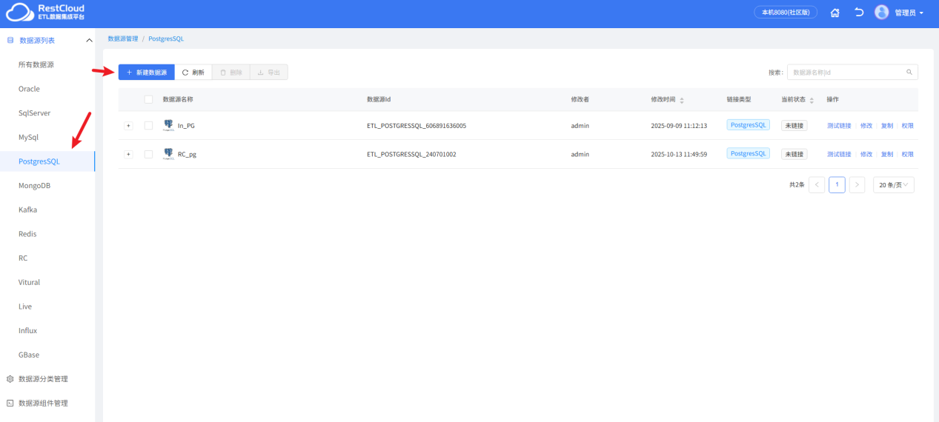Click the 未链接 status in RC_pg row
939x422 pixels.
click(794, 154)
